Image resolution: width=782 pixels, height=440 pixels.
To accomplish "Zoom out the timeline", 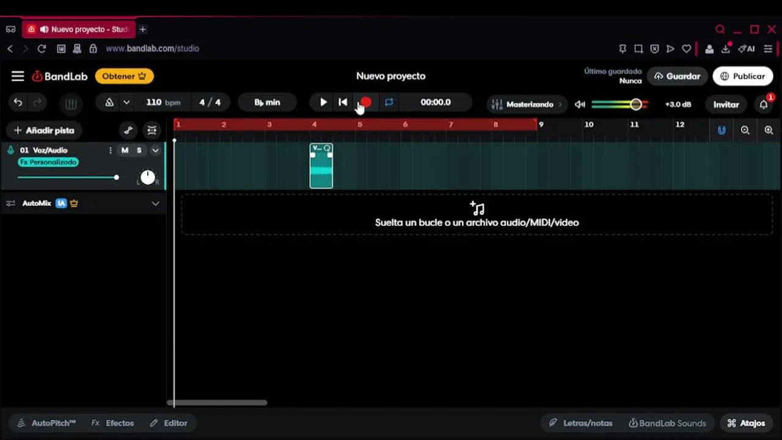I will click(x=745, y=130).
